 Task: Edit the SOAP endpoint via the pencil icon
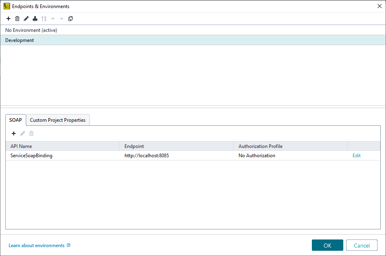tap(22, 133)
